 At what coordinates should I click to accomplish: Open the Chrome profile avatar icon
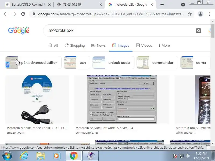tap(200, 14)
